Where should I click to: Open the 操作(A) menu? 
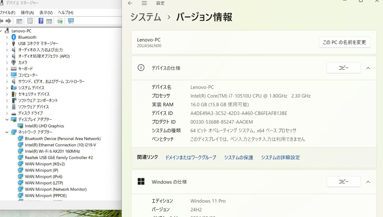point(27,12)
